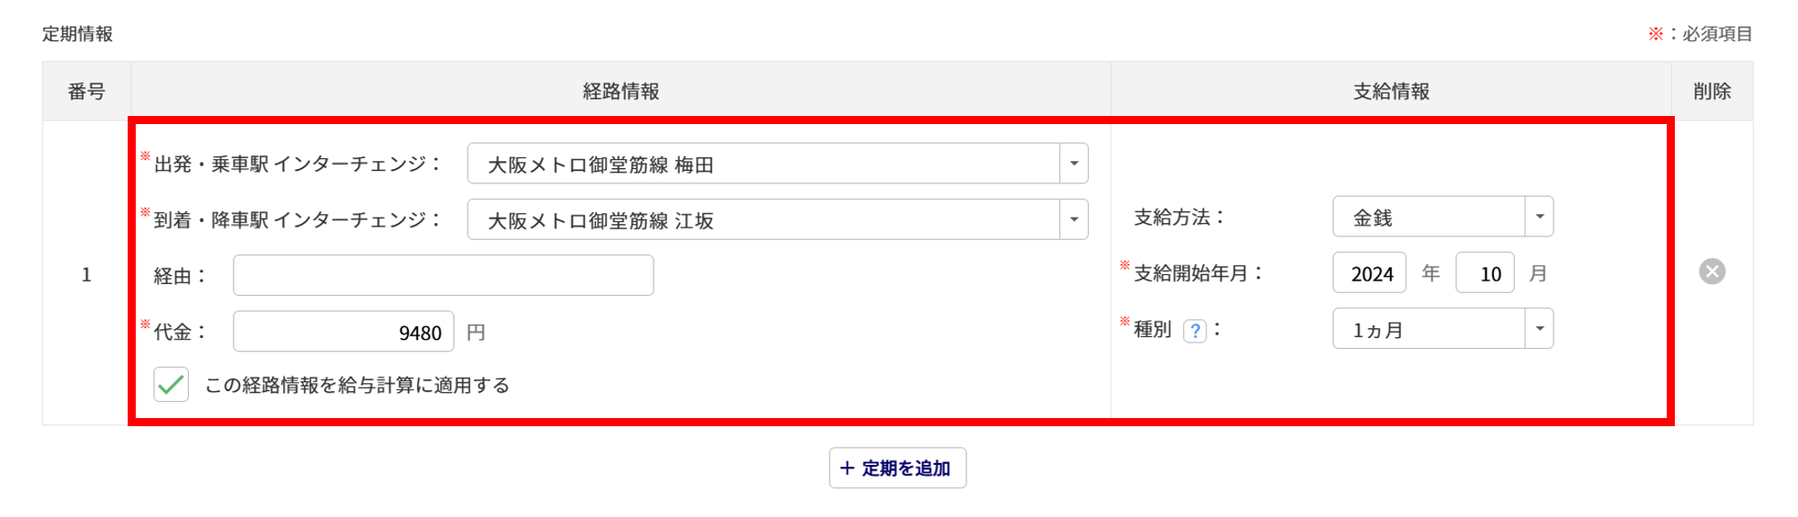Click the 支給情報 column header
This screenshot has height=517, width=1798.
[1391, 92]
